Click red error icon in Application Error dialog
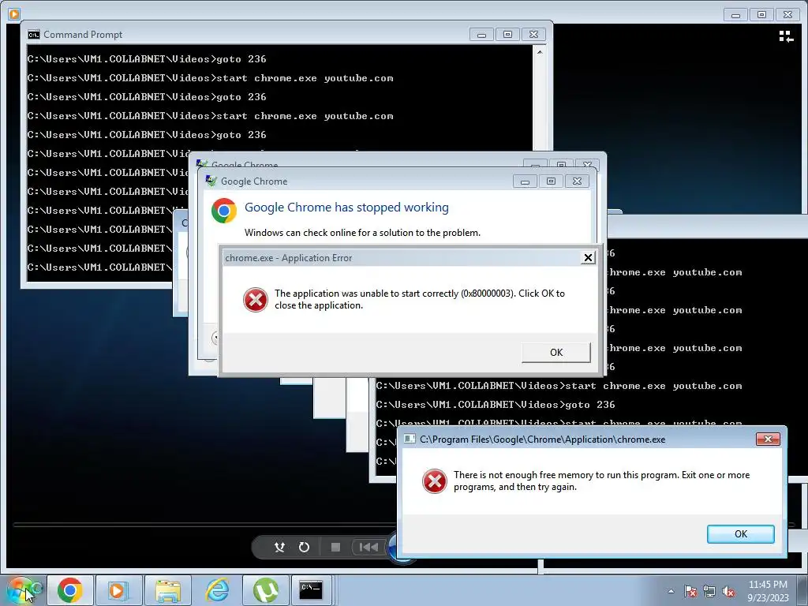Image resolution: width=808 pixels, height=606 pixels. 256,300
